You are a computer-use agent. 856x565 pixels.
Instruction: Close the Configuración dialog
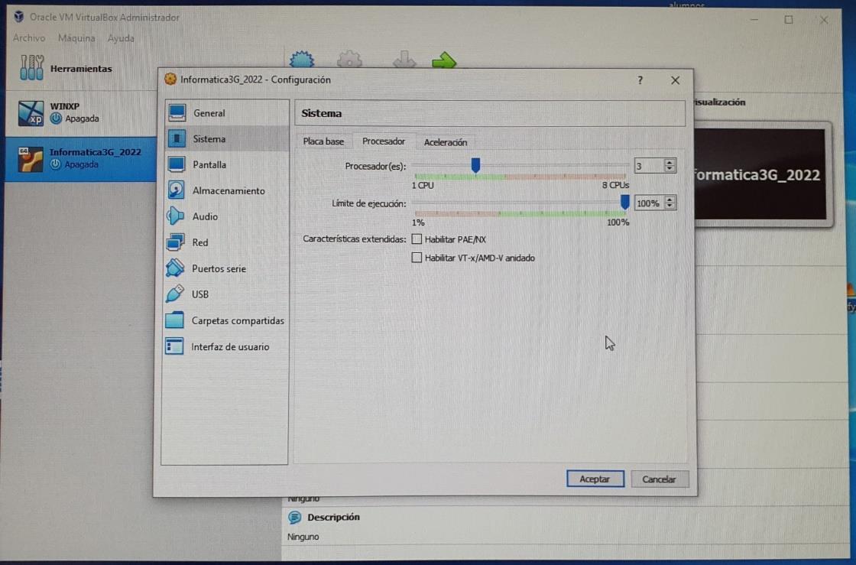click(676, 80)
